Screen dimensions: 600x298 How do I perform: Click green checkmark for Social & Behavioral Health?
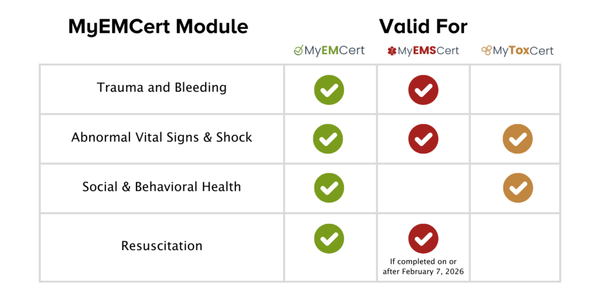[329, 188]
